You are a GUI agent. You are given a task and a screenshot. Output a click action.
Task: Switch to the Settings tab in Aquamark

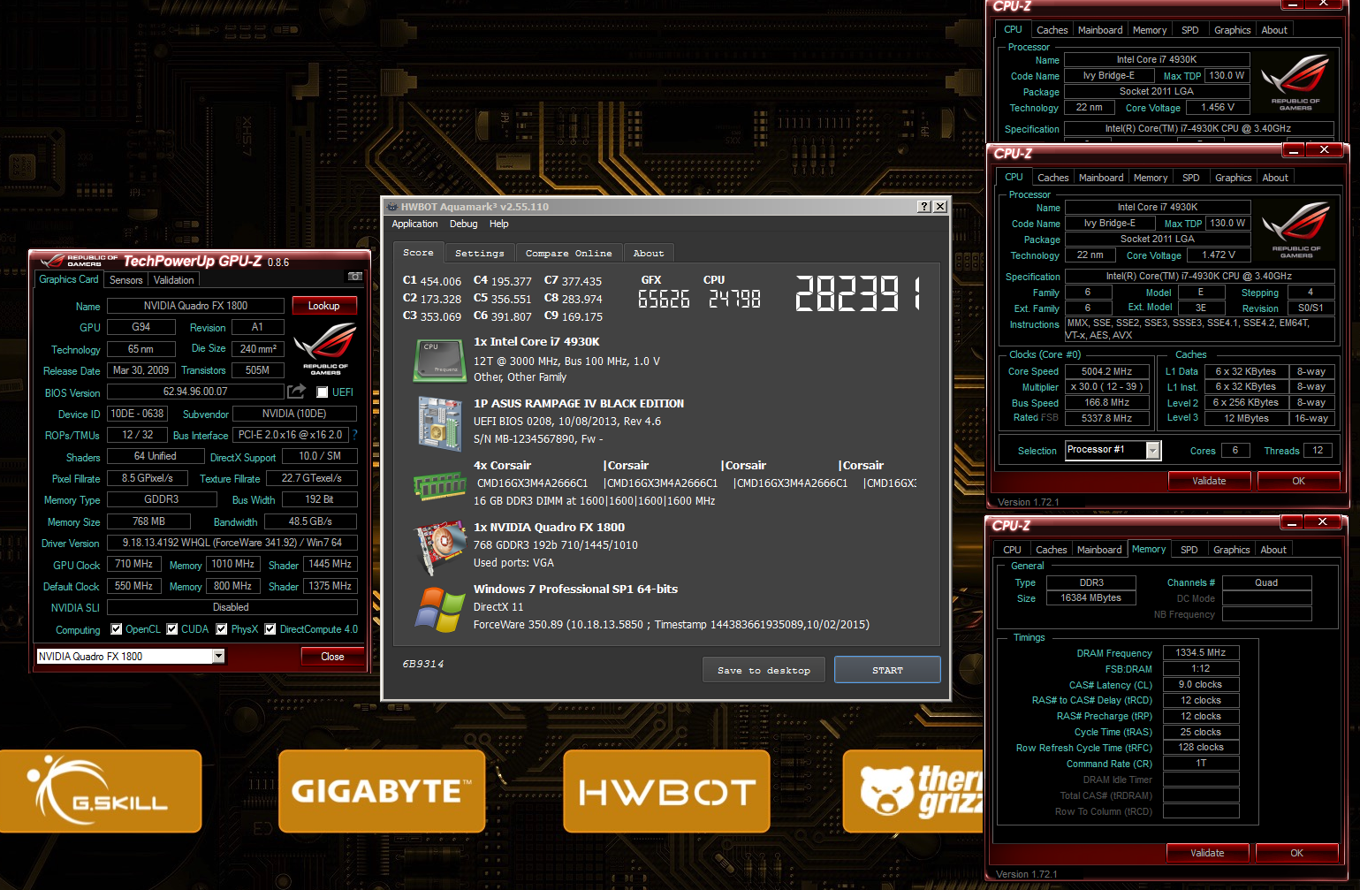479,253
